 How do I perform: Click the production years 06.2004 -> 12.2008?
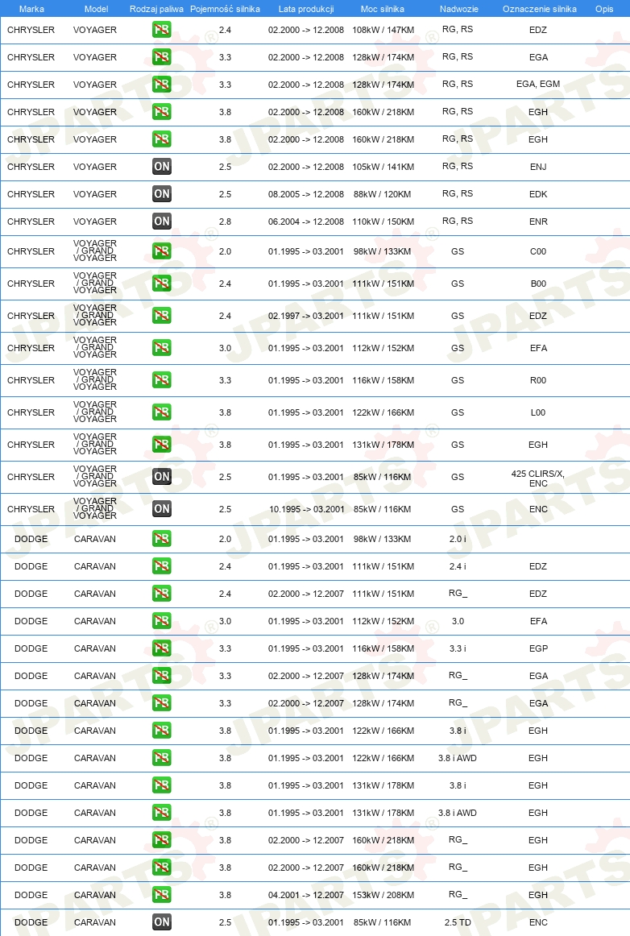pos(306,222)
